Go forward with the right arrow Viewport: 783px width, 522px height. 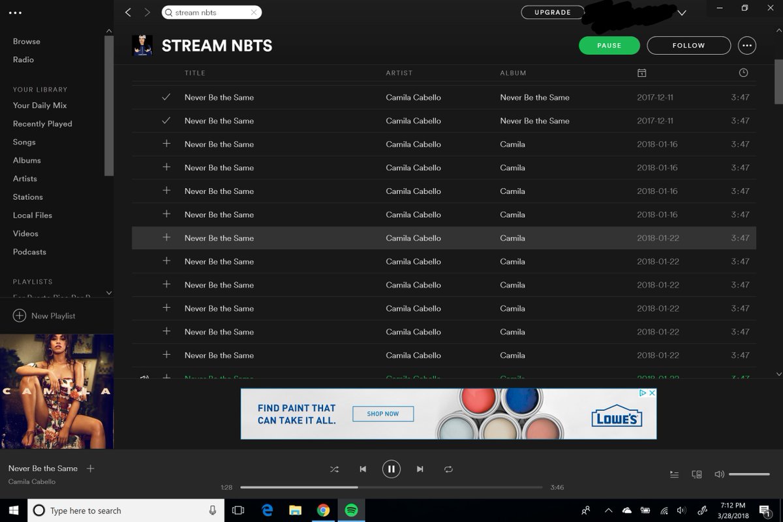pyautogui.click(x=147, y=12)
